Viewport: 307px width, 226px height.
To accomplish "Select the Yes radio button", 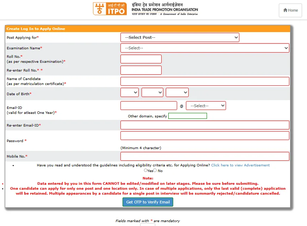I will [145, 170].
